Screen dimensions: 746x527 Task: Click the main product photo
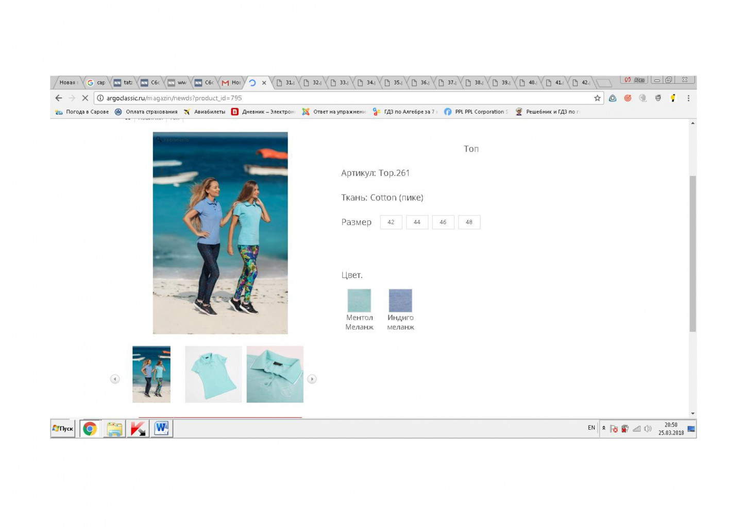pyautogui.click(x=220, y=233)
